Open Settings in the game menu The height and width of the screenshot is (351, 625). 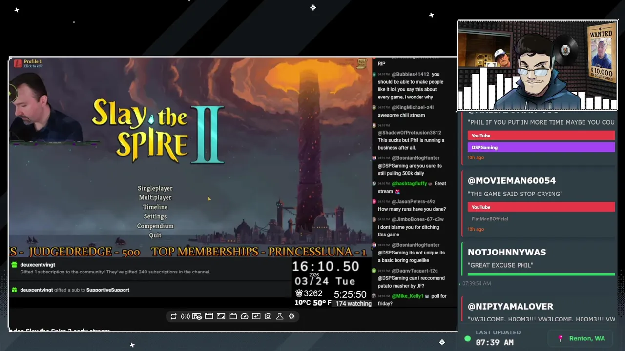tap(155, 216)
